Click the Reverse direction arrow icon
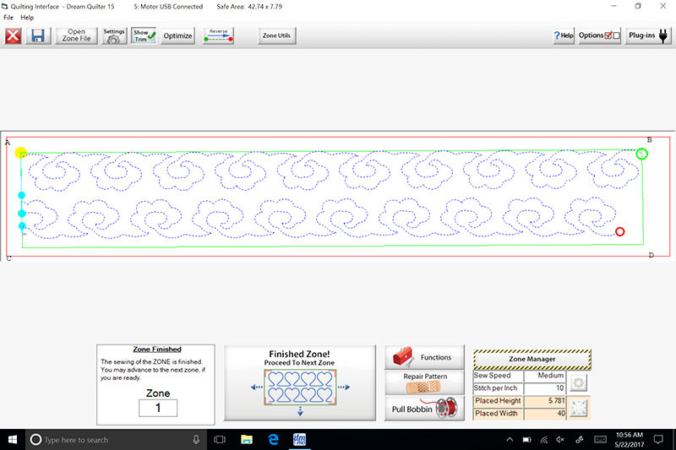Screen dimensions: 676x450 [x=219, y=36]
